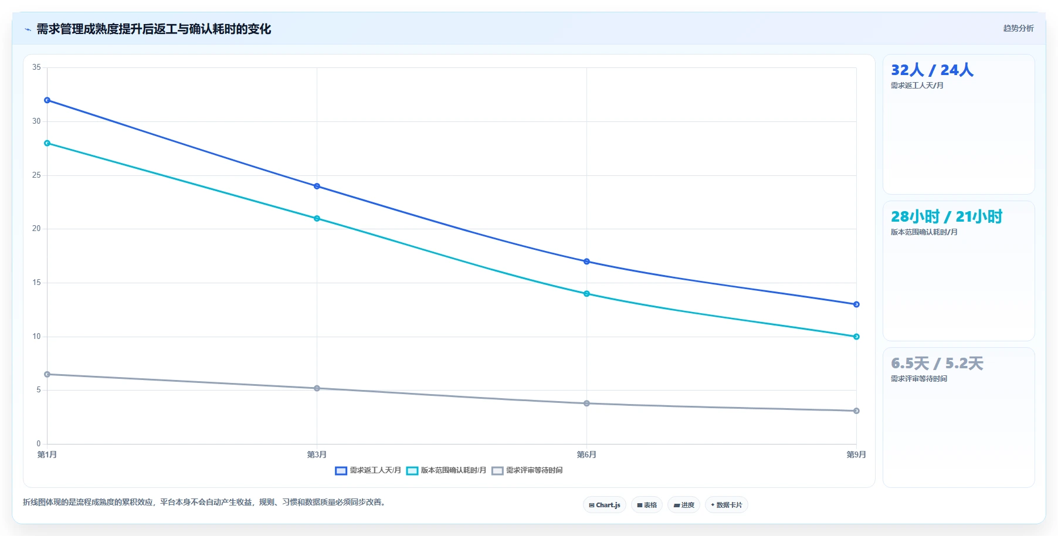
Task: Click blue data point at 第3月 (24)
Action: click(x=317, y=186)
